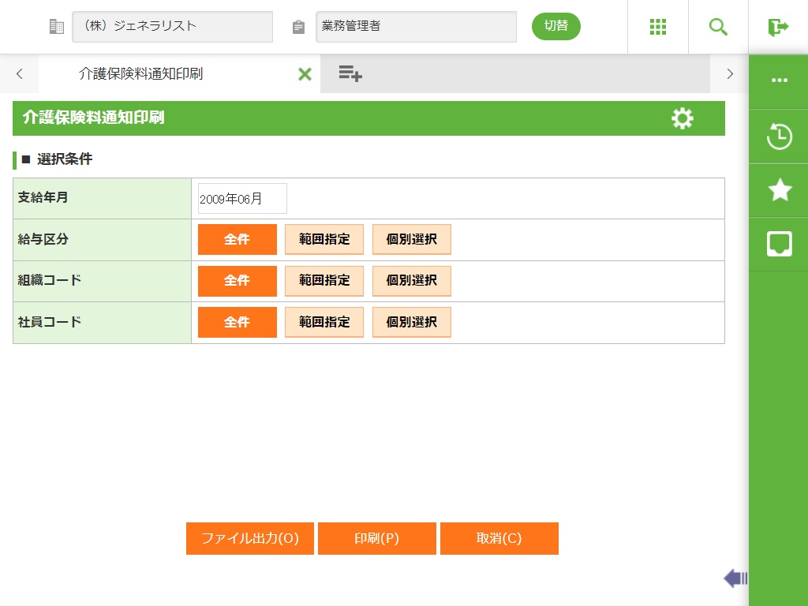Image resolution: width=808 pixels, height=606 pixels.
Task: Select 個別選択 for 社員コード
Action: [411, 322]
